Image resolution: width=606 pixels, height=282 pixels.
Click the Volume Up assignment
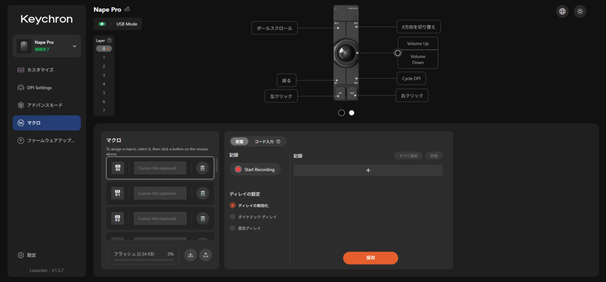click(x=418, y=43)
